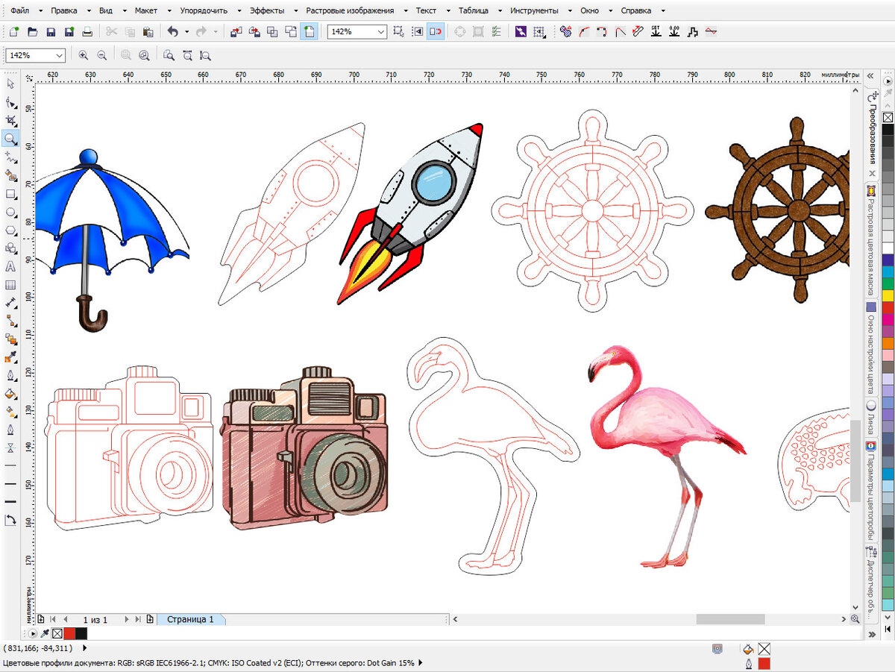Viewport: 895px width, 672px height.
Task: Select the Crop tool in the toolbox
Action: [x=10, y=120]
